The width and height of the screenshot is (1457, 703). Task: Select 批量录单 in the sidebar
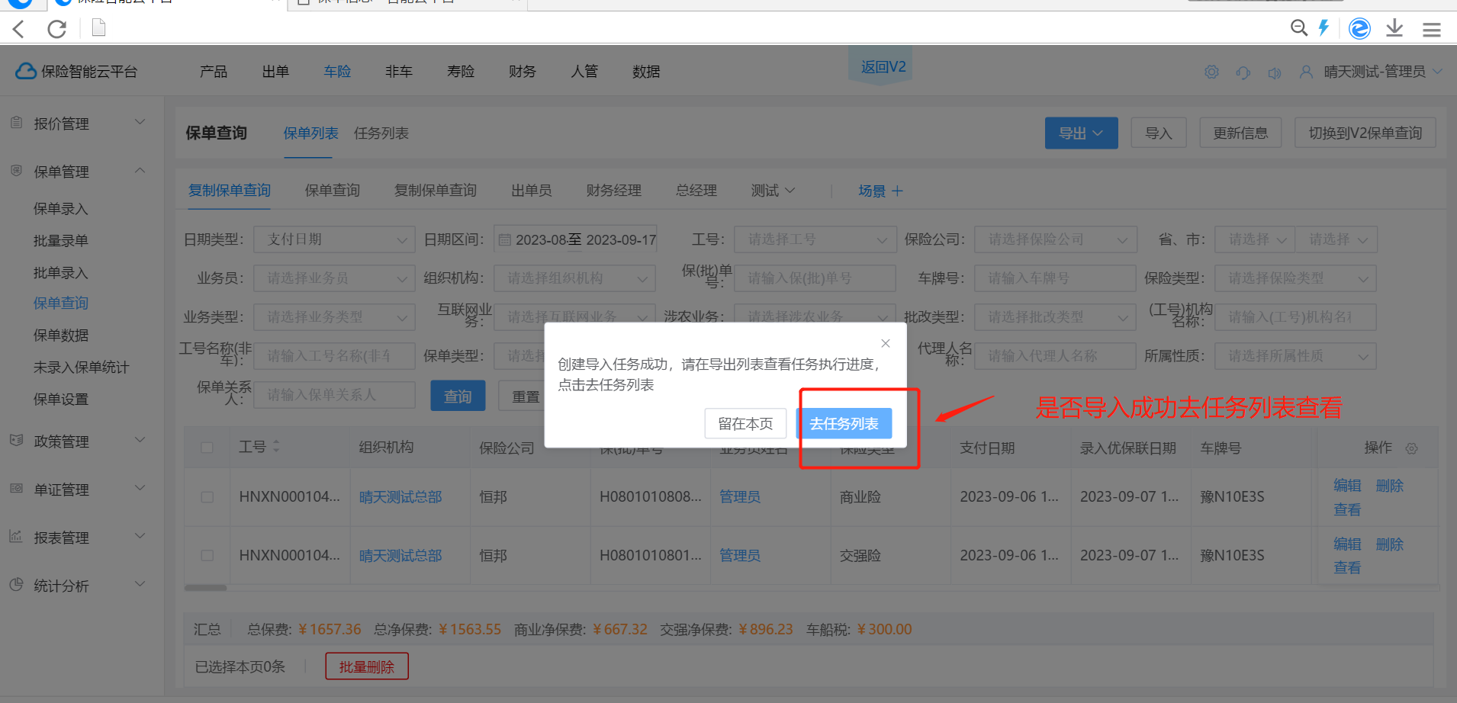(61, 241)
